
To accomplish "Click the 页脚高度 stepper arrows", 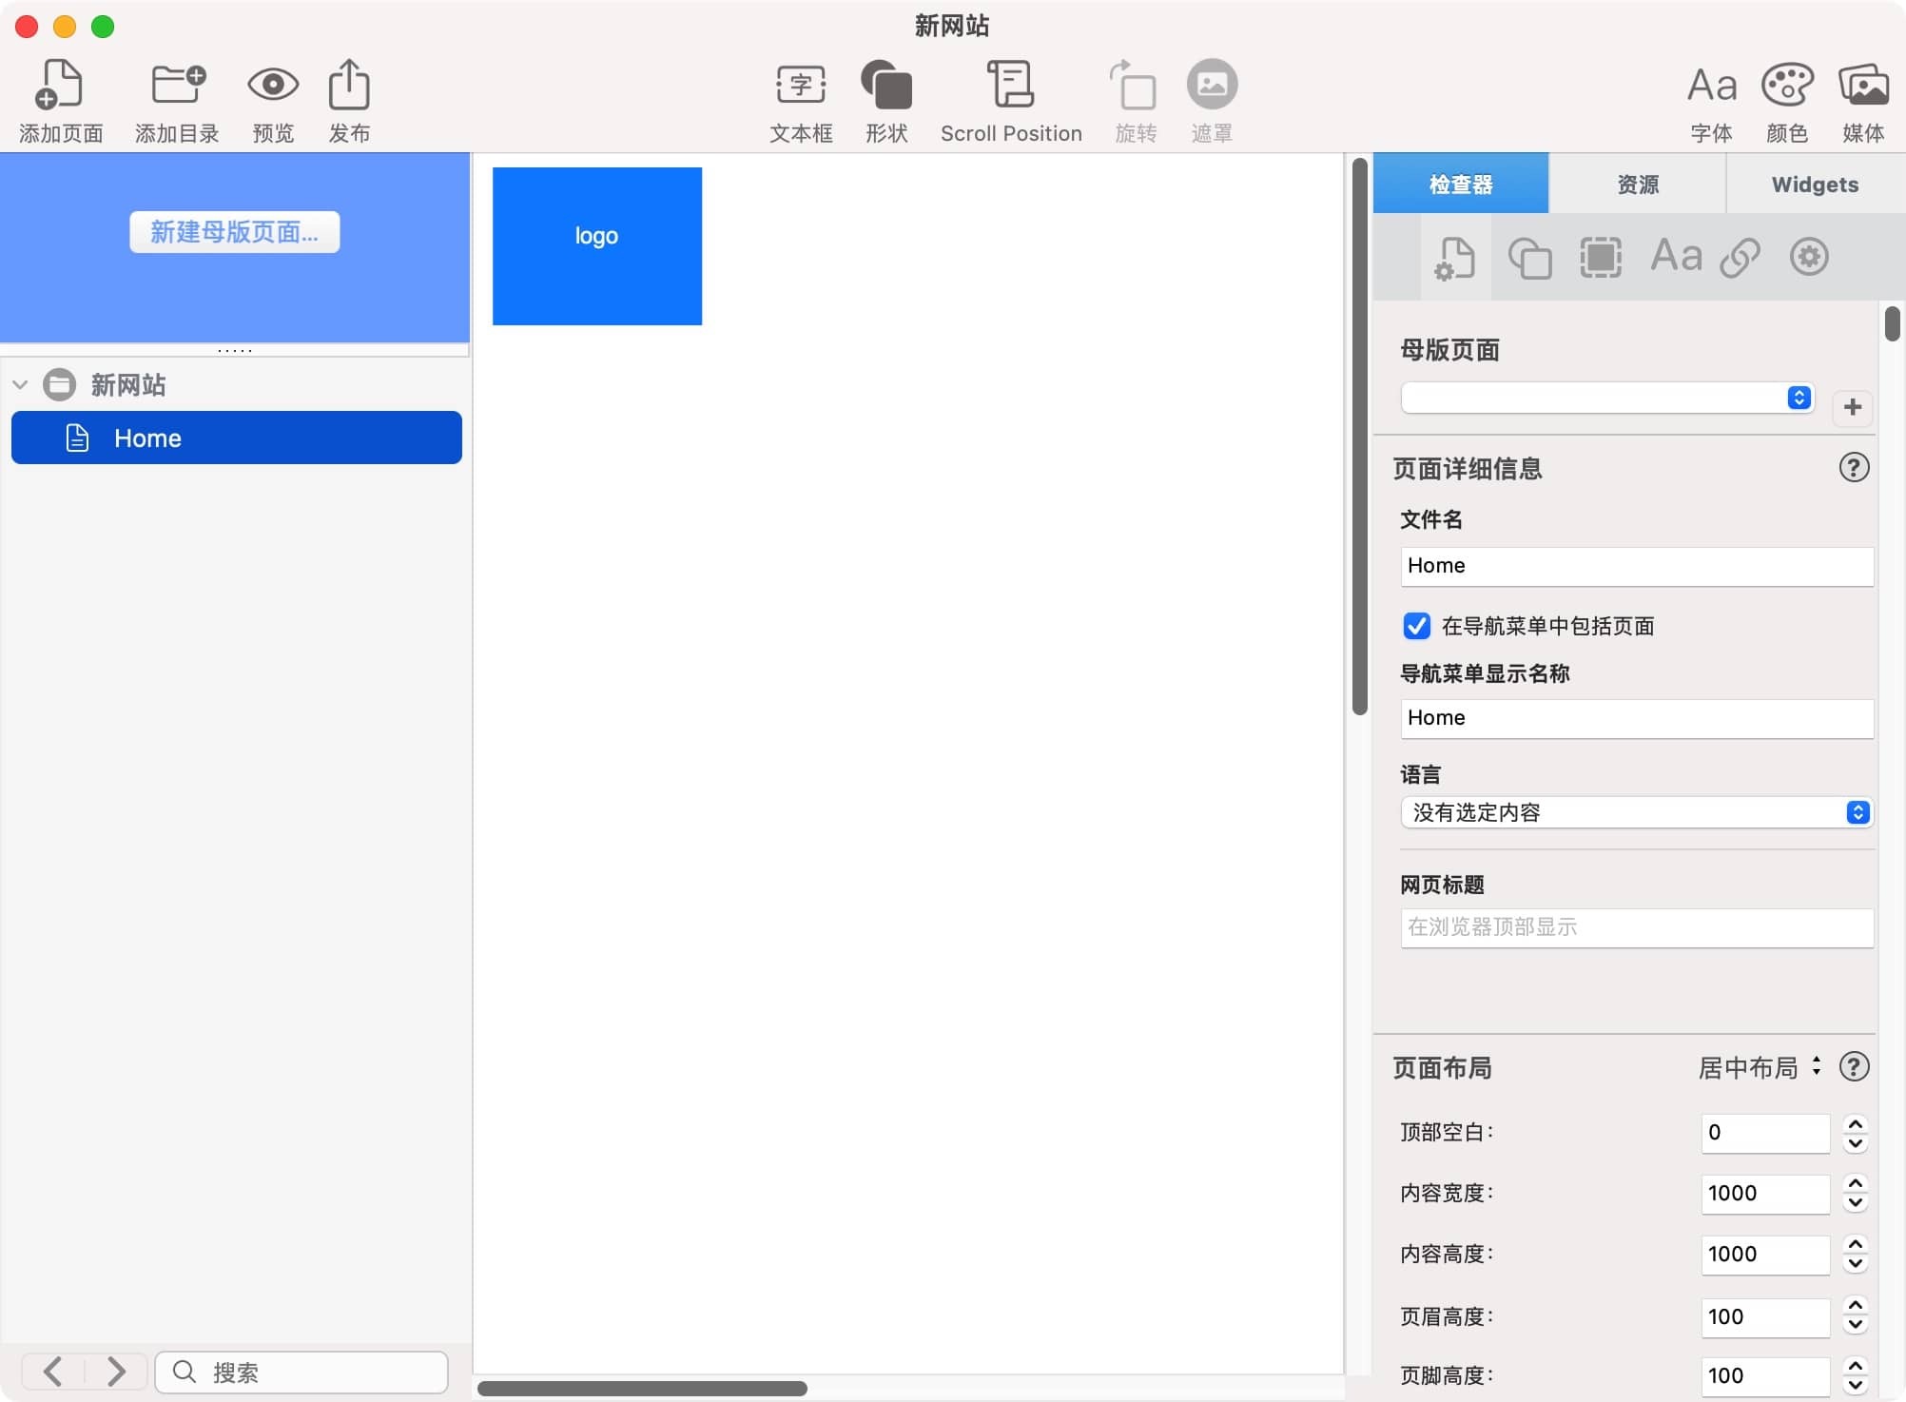I will 1855,1375.
